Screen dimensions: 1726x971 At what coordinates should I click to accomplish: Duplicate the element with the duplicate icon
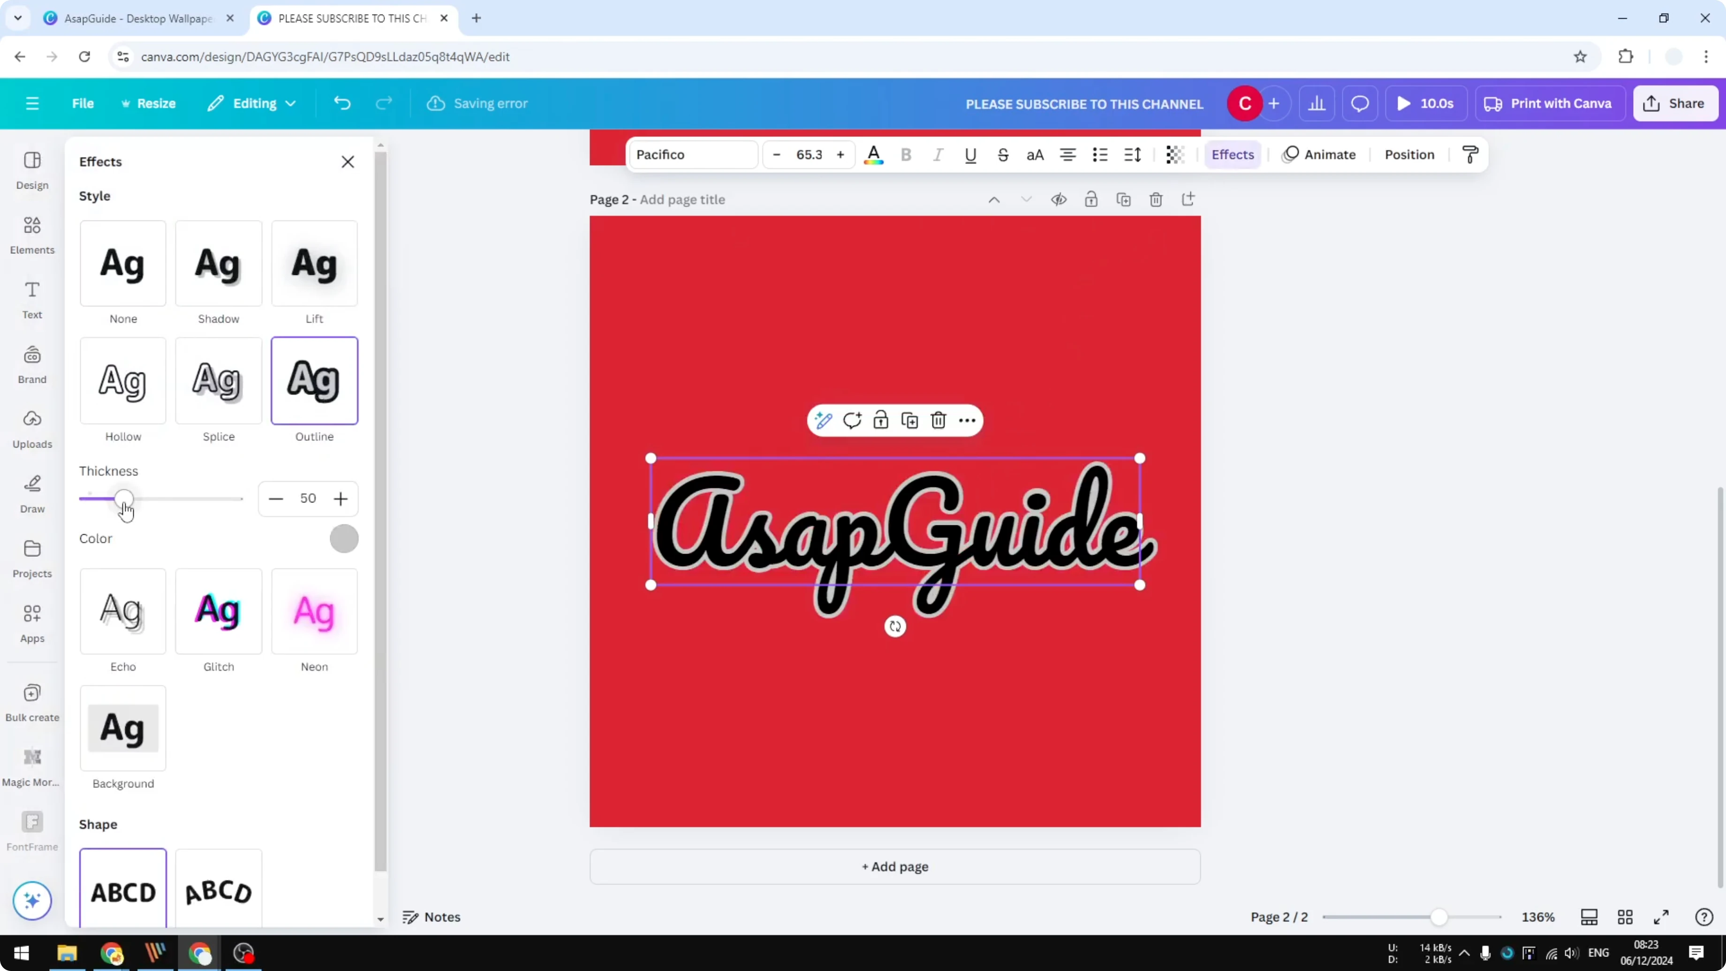click(x=909, y=420)
